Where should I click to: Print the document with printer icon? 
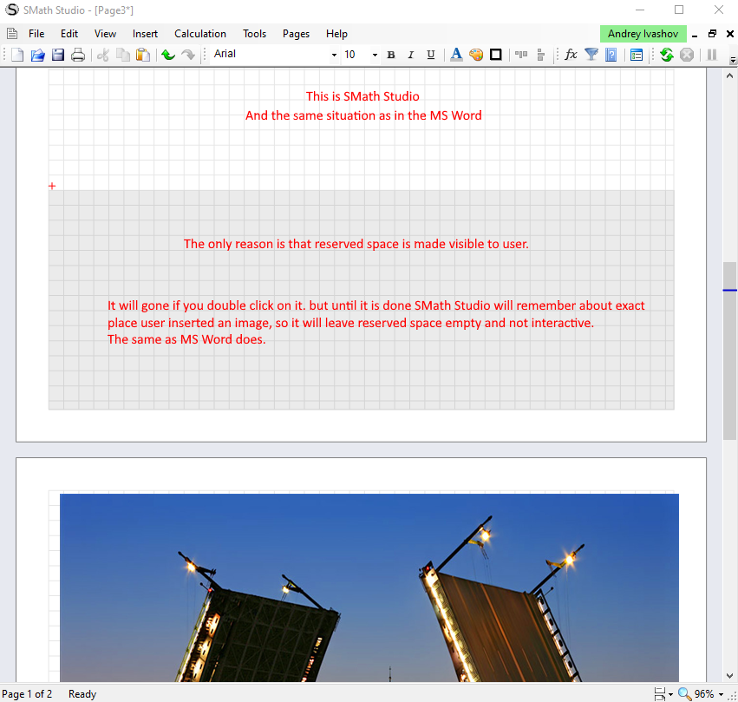(78, 55)
